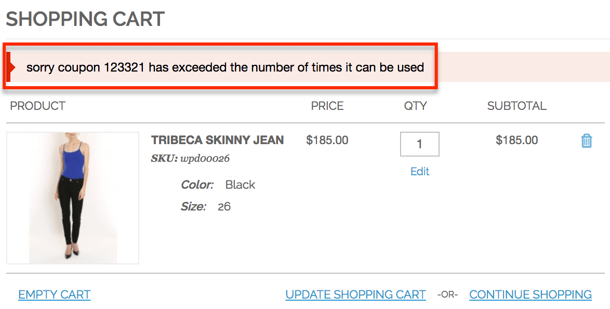Click the Product column header
610x309 pixels.
click(x=37, y=106)
